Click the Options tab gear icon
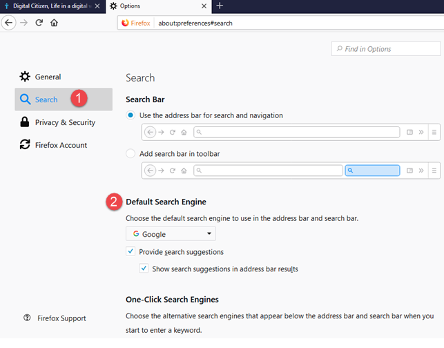The width and height of the screenshot is (444, 348). point(113,6)
